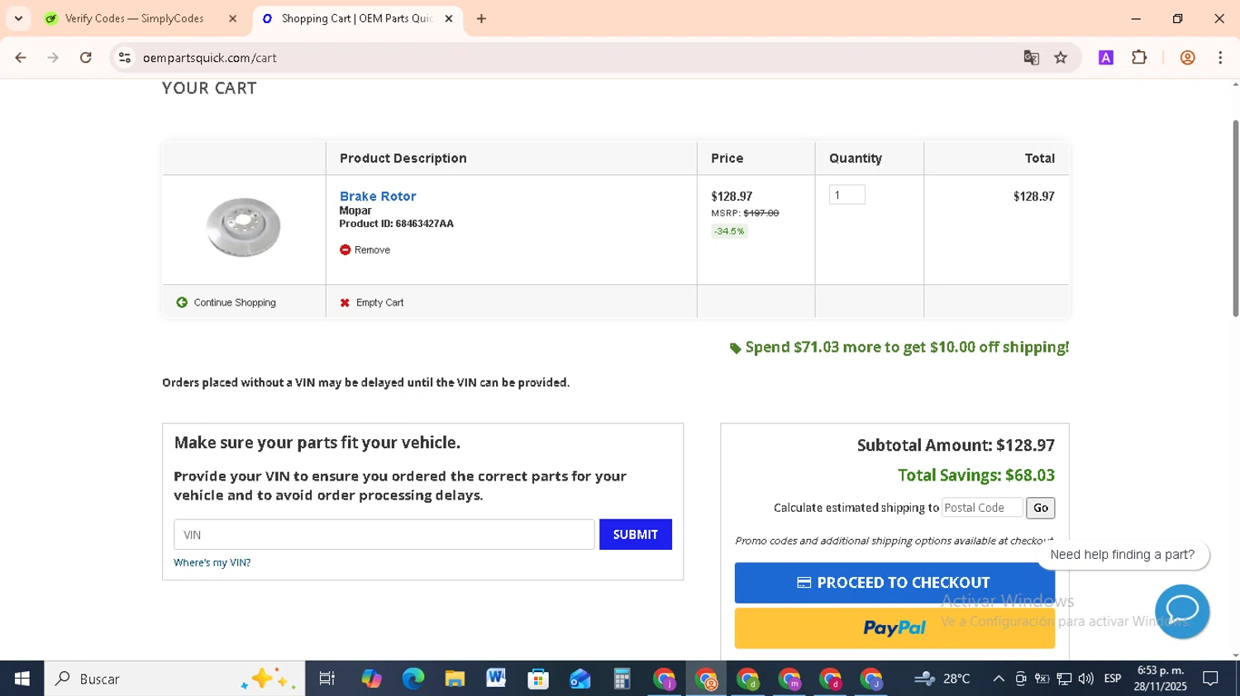The height and width of the screenshot is (696, 1240).
Task: Open the Where's my VIN? link
Action: (x=212, y=562)
